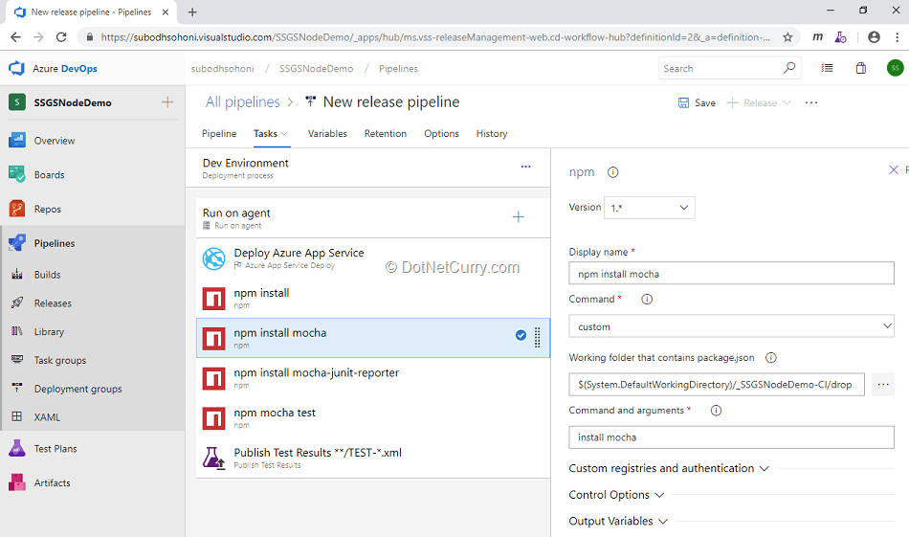
Task: Open Pipelines section in the sidebar
Action: coord(54,243)
